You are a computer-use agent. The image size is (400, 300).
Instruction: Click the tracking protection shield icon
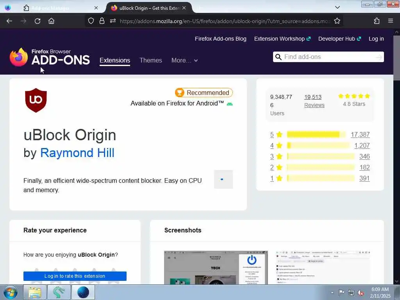click(x=91, y=21)
